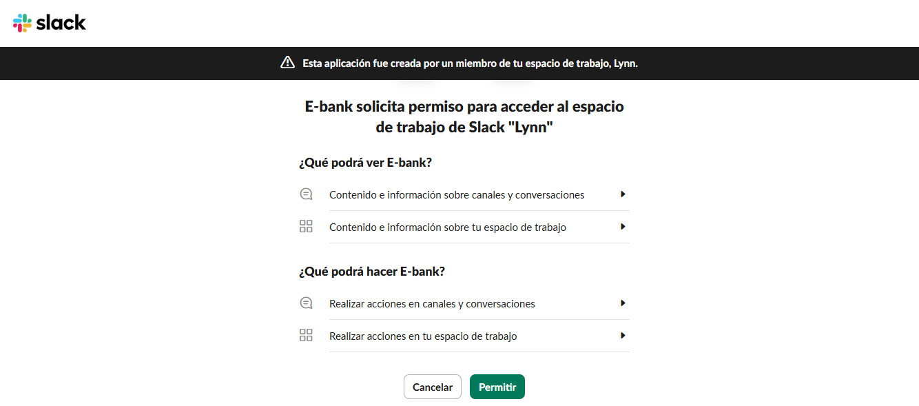919x406 pixels.
Task: Click the workspace grid icon beside workspace content permission
Action: tap(306, 226)
